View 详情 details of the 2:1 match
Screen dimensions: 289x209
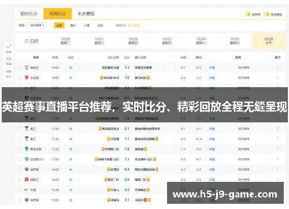point(212,129)
